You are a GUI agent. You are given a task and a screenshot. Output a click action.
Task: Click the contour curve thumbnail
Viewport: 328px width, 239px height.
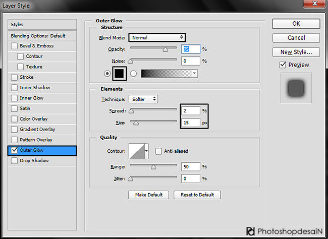136,150
